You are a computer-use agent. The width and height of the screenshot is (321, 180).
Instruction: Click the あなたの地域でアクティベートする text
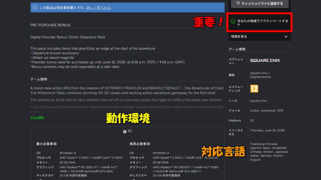tap(262, 21)
